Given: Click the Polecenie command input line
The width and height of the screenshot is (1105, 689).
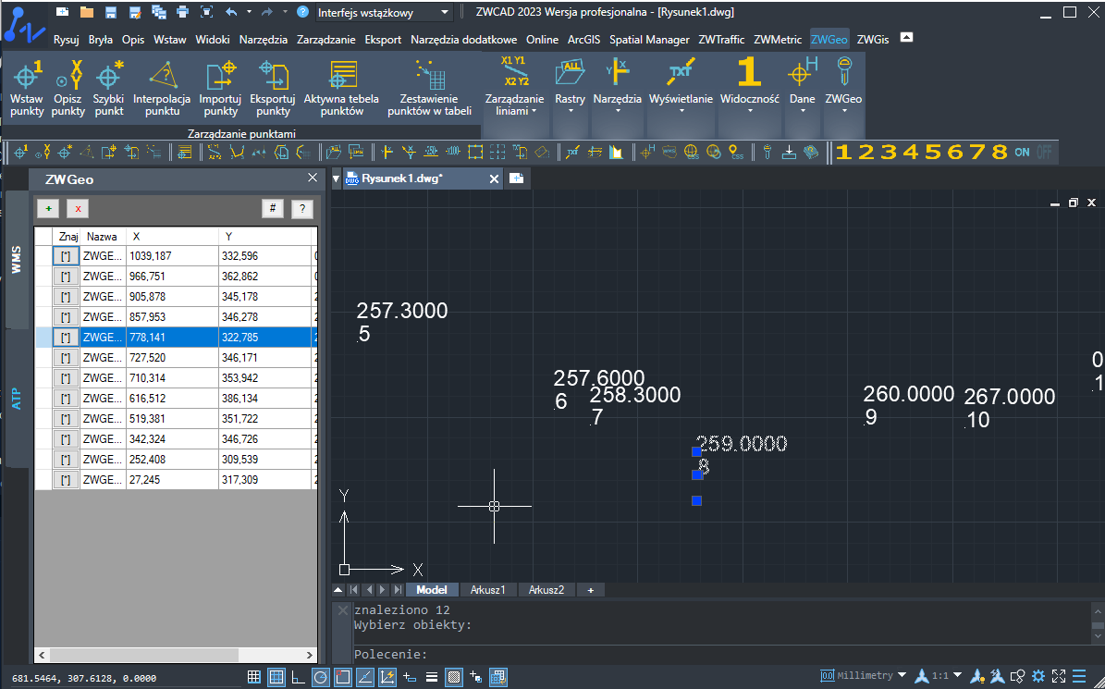Looking at the screenshot, I should click(x=720, y=655).
